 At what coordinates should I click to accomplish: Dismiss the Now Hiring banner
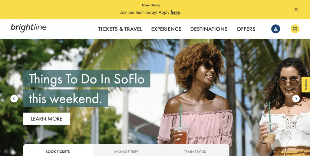(296, 9)
